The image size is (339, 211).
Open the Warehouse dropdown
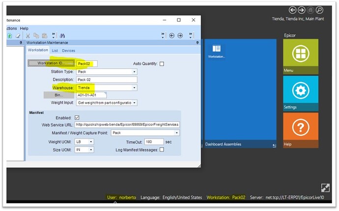134,88
